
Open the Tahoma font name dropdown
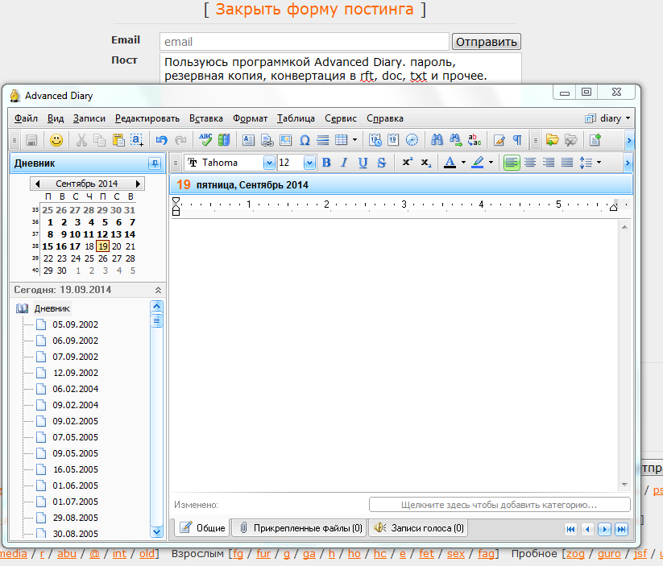point(230,163)
